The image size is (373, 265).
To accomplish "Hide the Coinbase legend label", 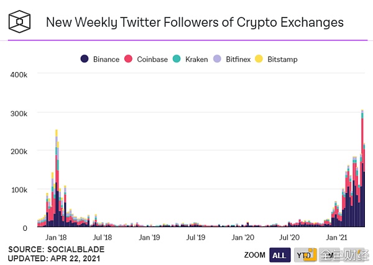I will (x=152, y=59).
